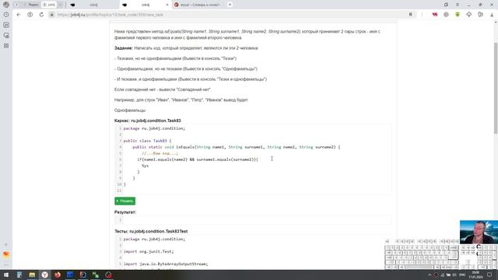Open the sidebar grid apps icon
498x280 pixels.
(6, 46)
